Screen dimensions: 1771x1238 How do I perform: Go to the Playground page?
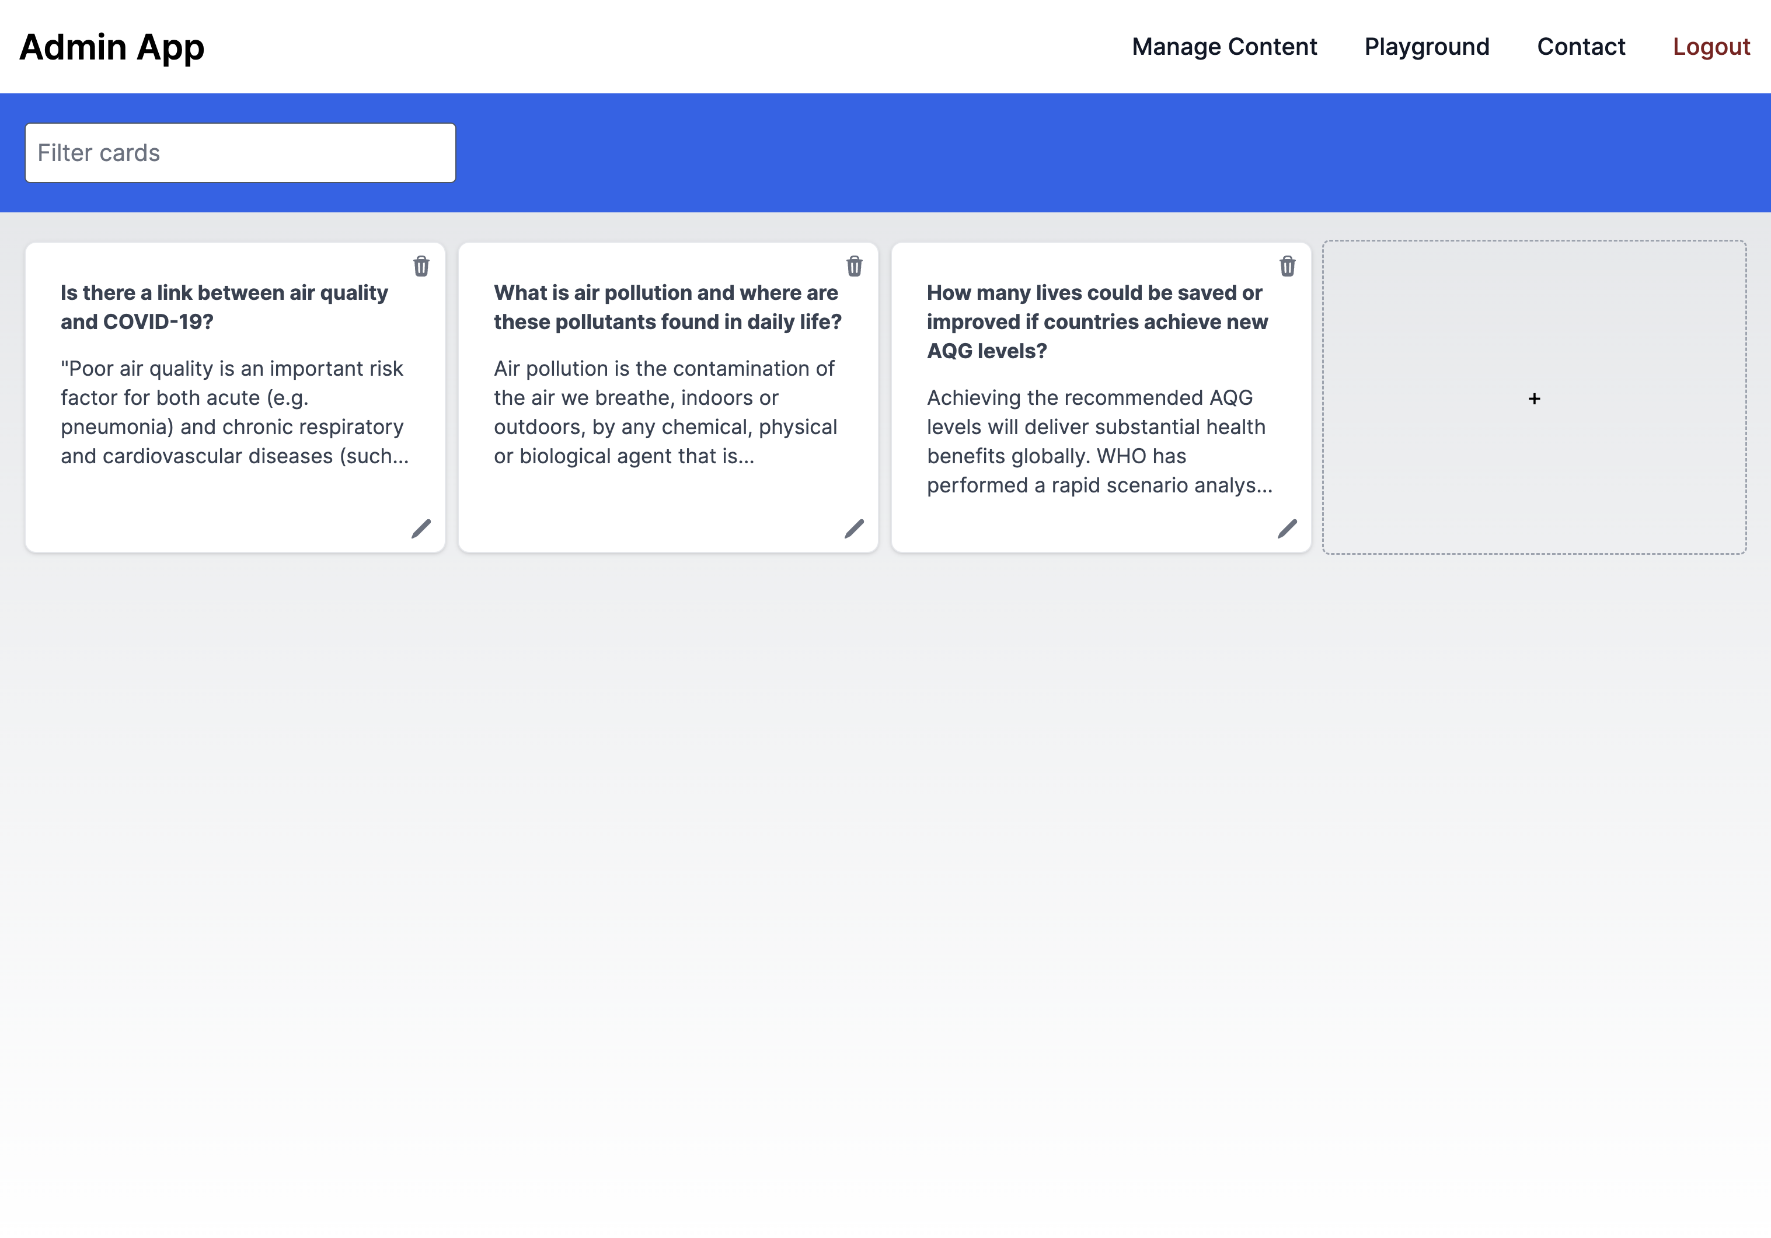click(x=1426, y=47)
